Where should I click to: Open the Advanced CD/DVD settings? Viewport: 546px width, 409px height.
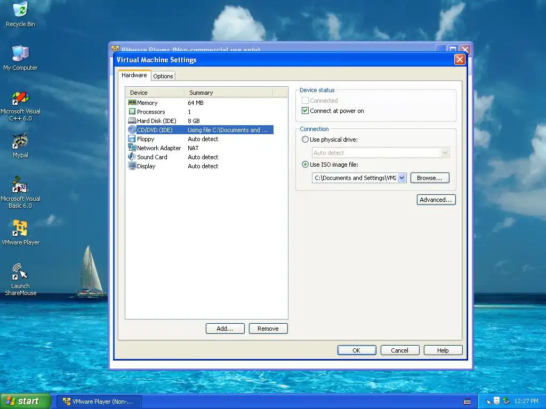click(x=436, y=200)
